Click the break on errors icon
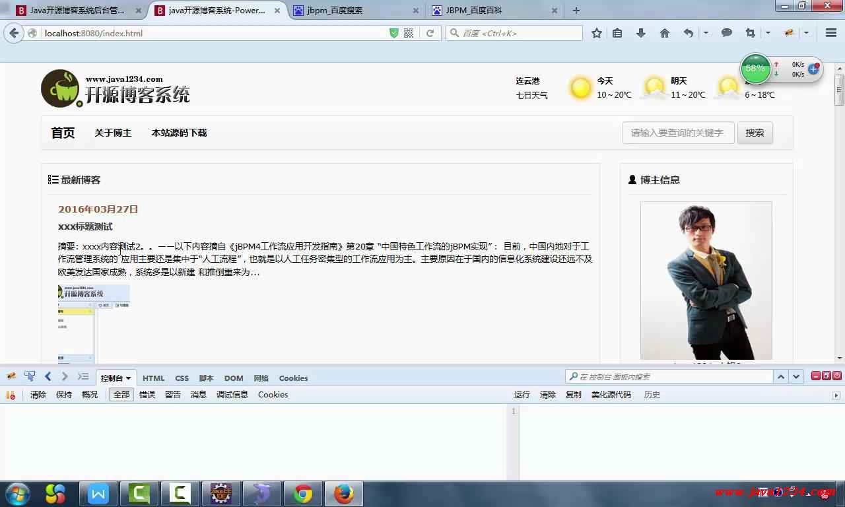Screen dimensions: 845x507 click(x=11, y=395)
